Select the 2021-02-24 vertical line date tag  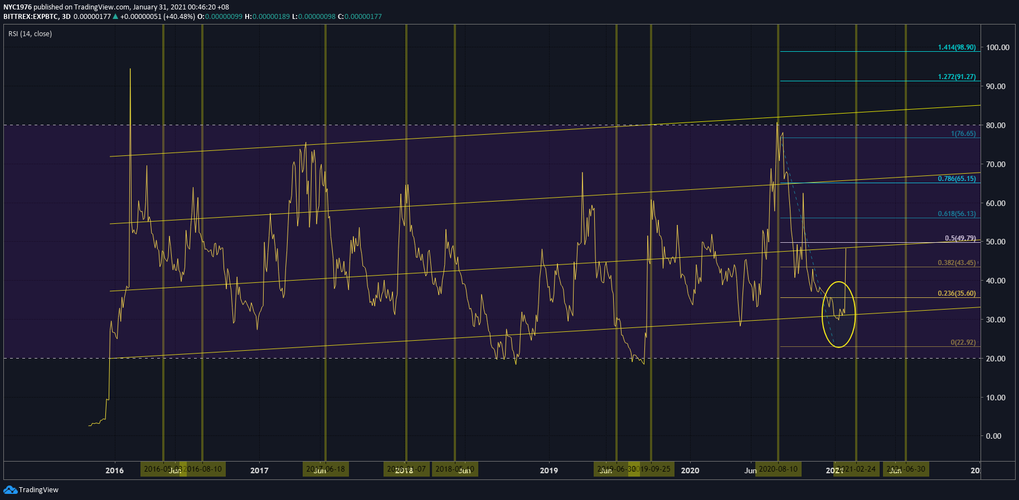pos(856,469)
